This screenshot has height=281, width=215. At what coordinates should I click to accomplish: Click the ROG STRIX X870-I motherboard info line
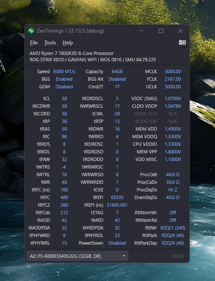pos(93,60)
